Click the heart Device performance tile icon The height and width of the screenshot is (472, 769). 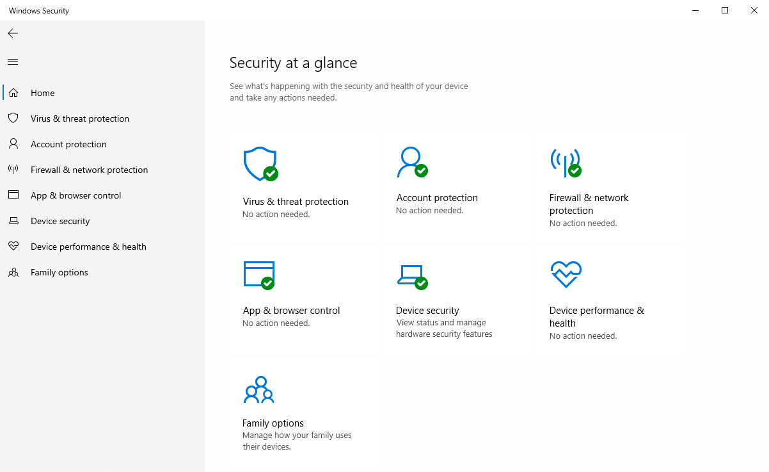coord(566,275)
